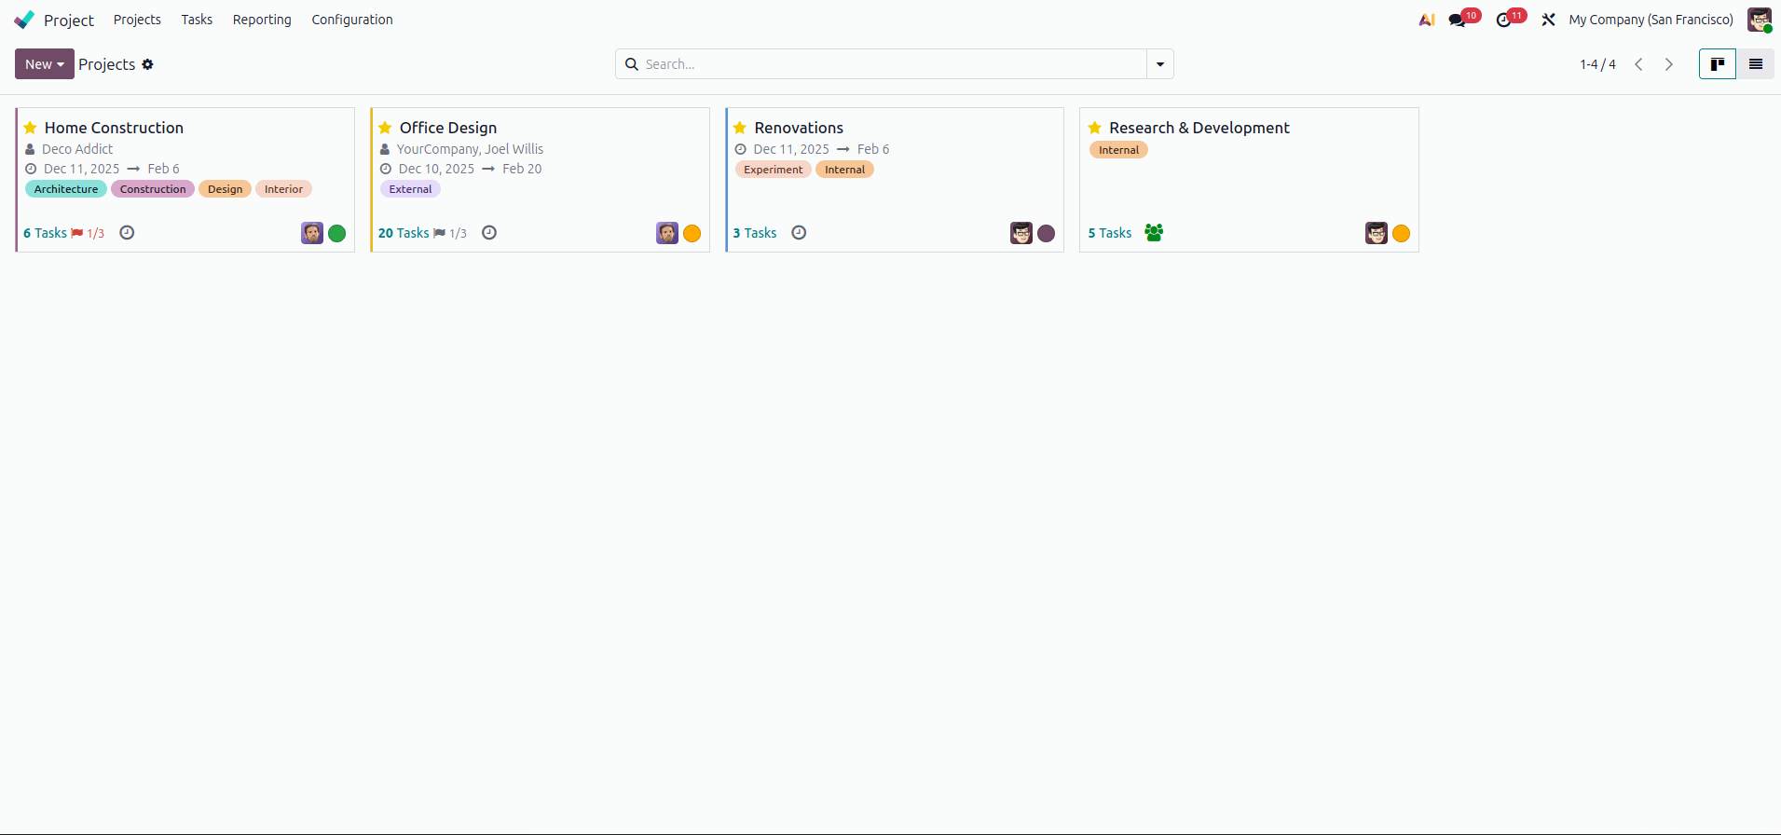Click the search magnifier icon
The image size is (1781, 835).
tap(632, 64)
